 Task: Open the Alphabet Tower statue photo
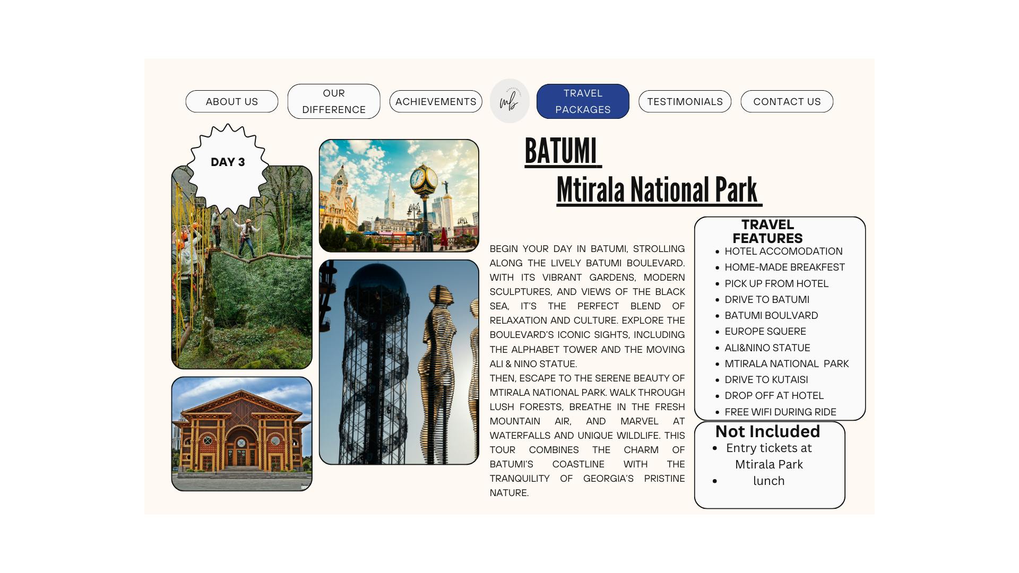point(399,362)
